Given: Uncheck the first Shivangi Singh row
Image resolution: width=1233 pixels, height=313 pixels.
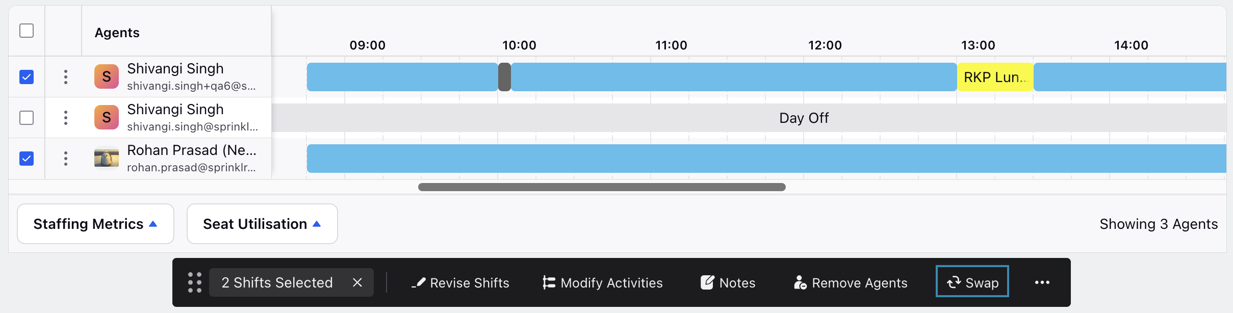Looking at the screenshot, I should pyautogui.click(x=27, y=77).
